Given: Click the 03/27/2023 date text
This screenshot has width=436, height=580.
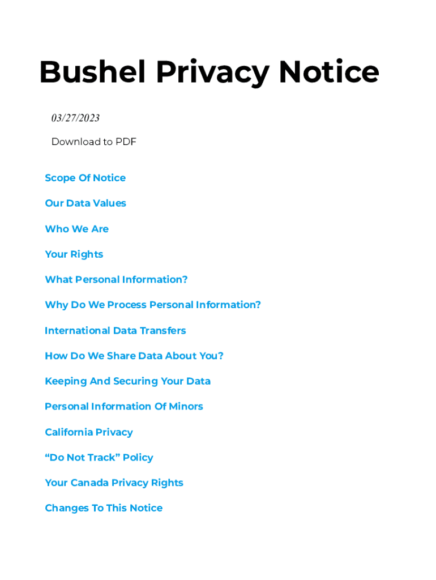Looking at the screenshot, I should [x=75, y=118].
